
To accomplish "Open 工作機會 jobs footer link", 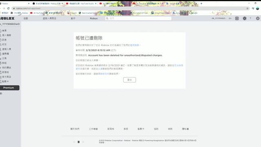I will 93,129.
